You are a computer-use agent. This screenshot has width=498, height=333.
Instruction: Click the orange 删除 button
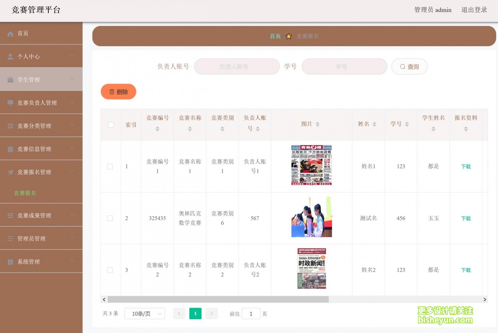pos(118,92)
